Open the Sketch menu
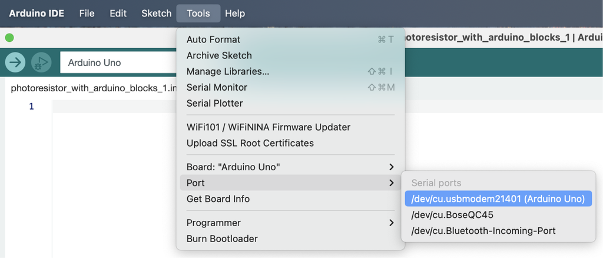Screen dimensions: 603x258 [157, 13]
